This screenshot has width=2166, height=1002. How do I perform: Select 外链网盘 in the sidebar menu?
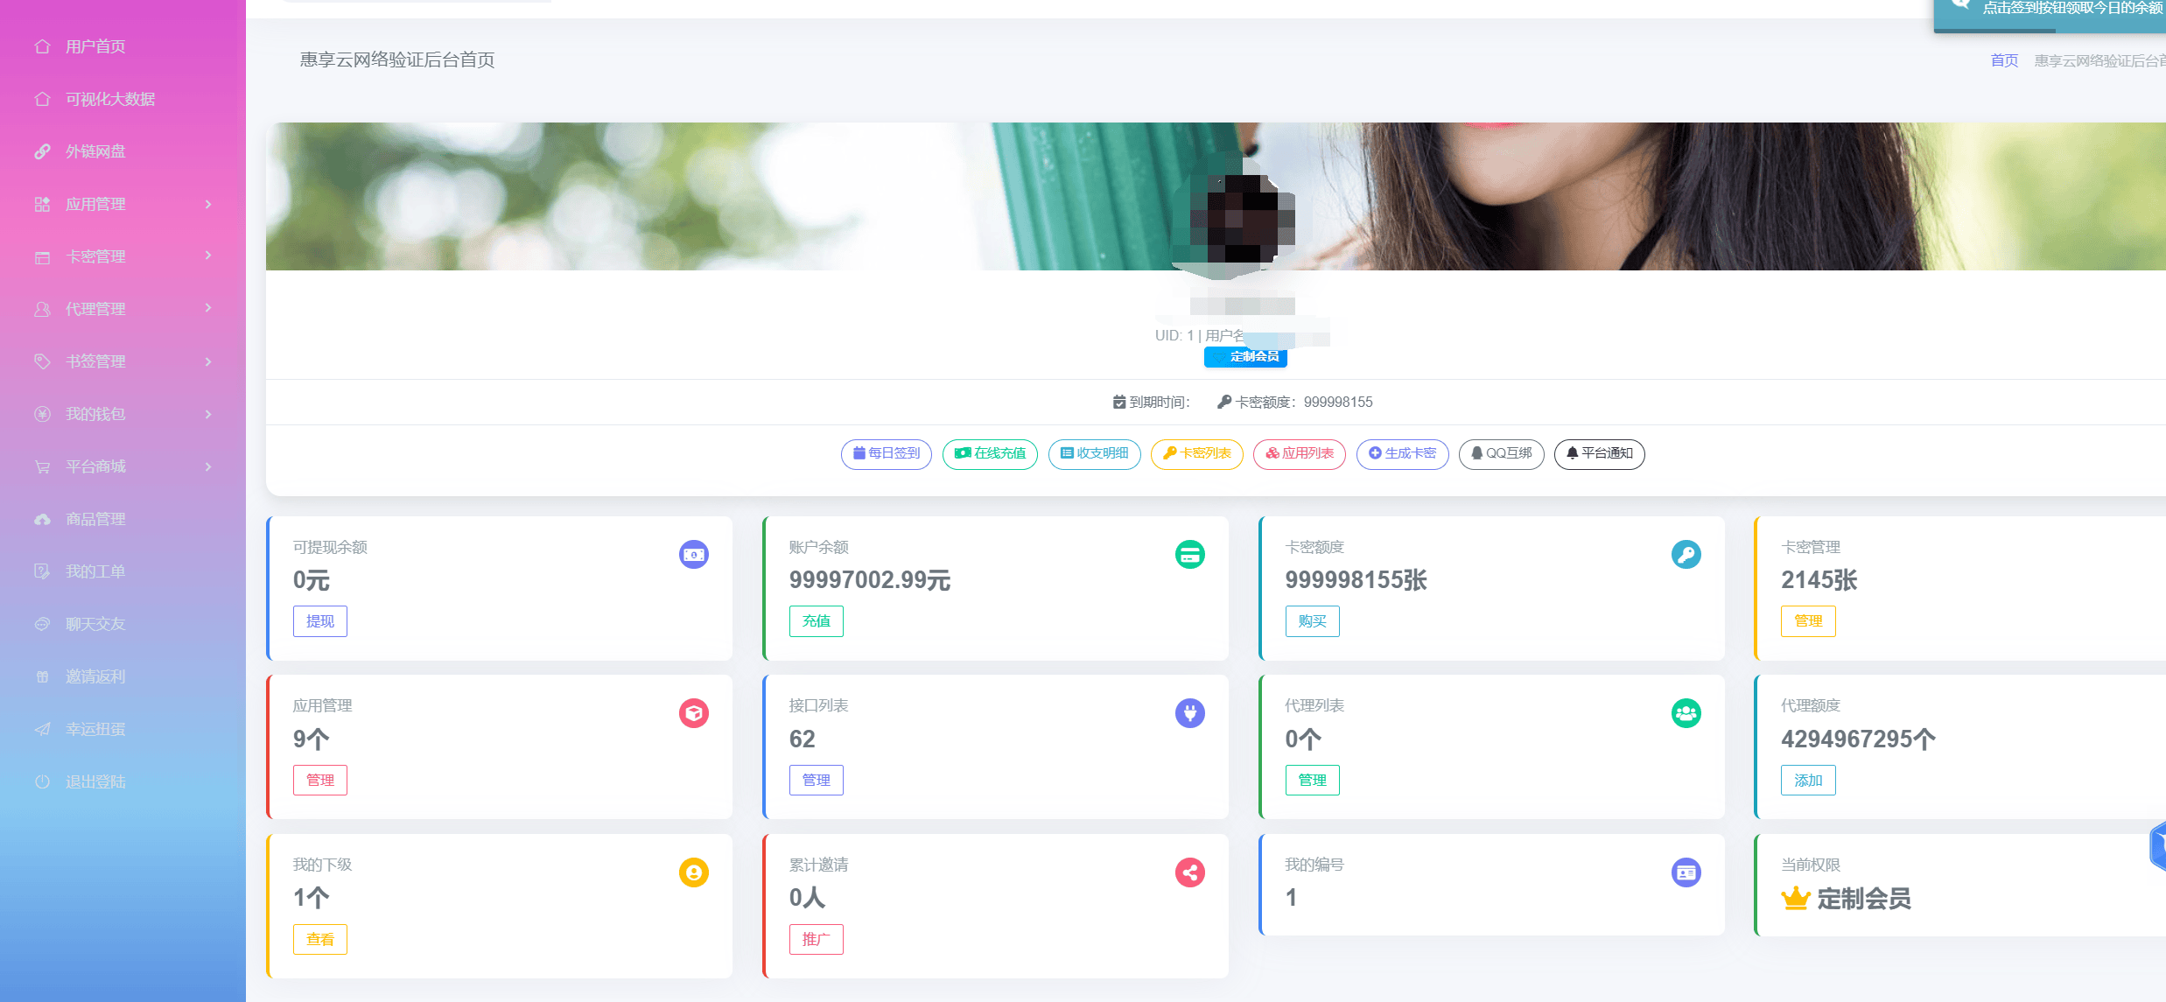95,151
